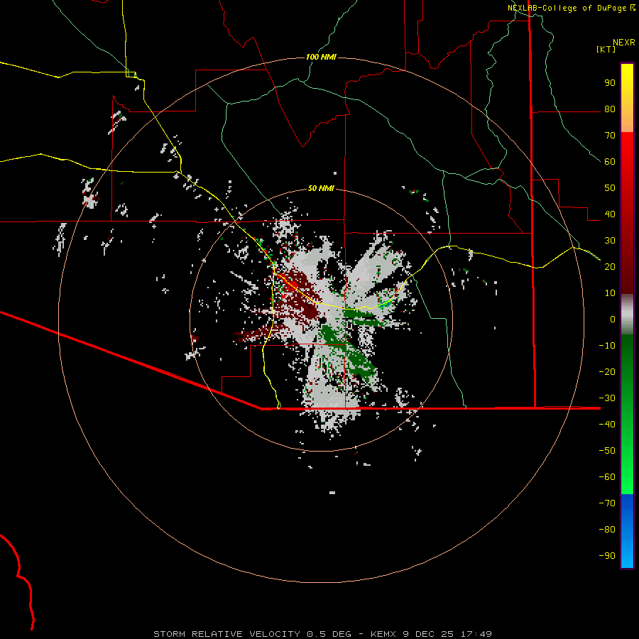
Task: Click the 80 value on the velocity scale
Action: pyautogui.click(x=610, y=109)
